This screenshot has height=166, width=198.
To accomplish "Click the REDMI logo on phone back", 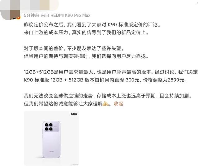I will click(52, 151).
